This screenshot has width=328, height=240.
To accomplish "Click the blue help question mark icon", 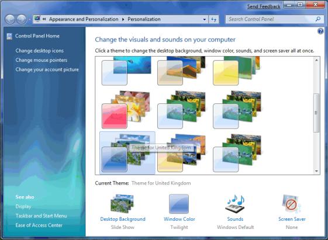I will tap(320, 32).
